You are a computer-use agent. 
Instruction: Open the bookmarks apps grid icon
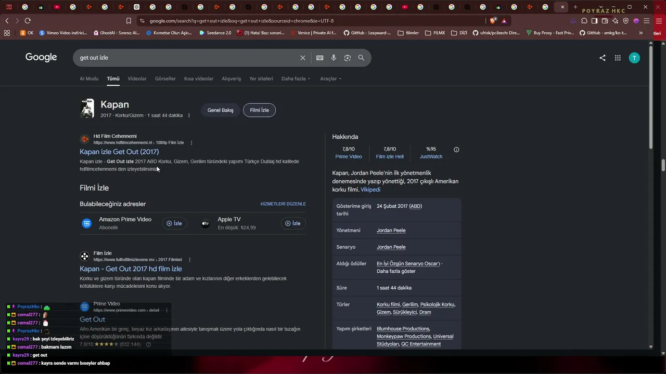pos(7,33)
